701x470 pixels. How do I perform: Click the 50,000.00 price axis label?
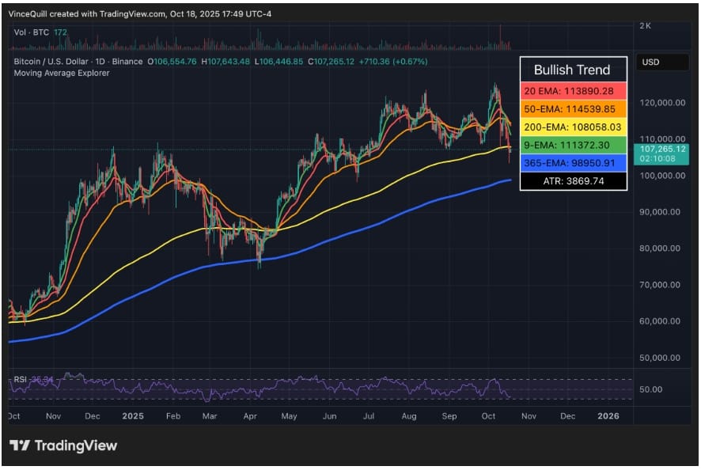pos(660,358)
